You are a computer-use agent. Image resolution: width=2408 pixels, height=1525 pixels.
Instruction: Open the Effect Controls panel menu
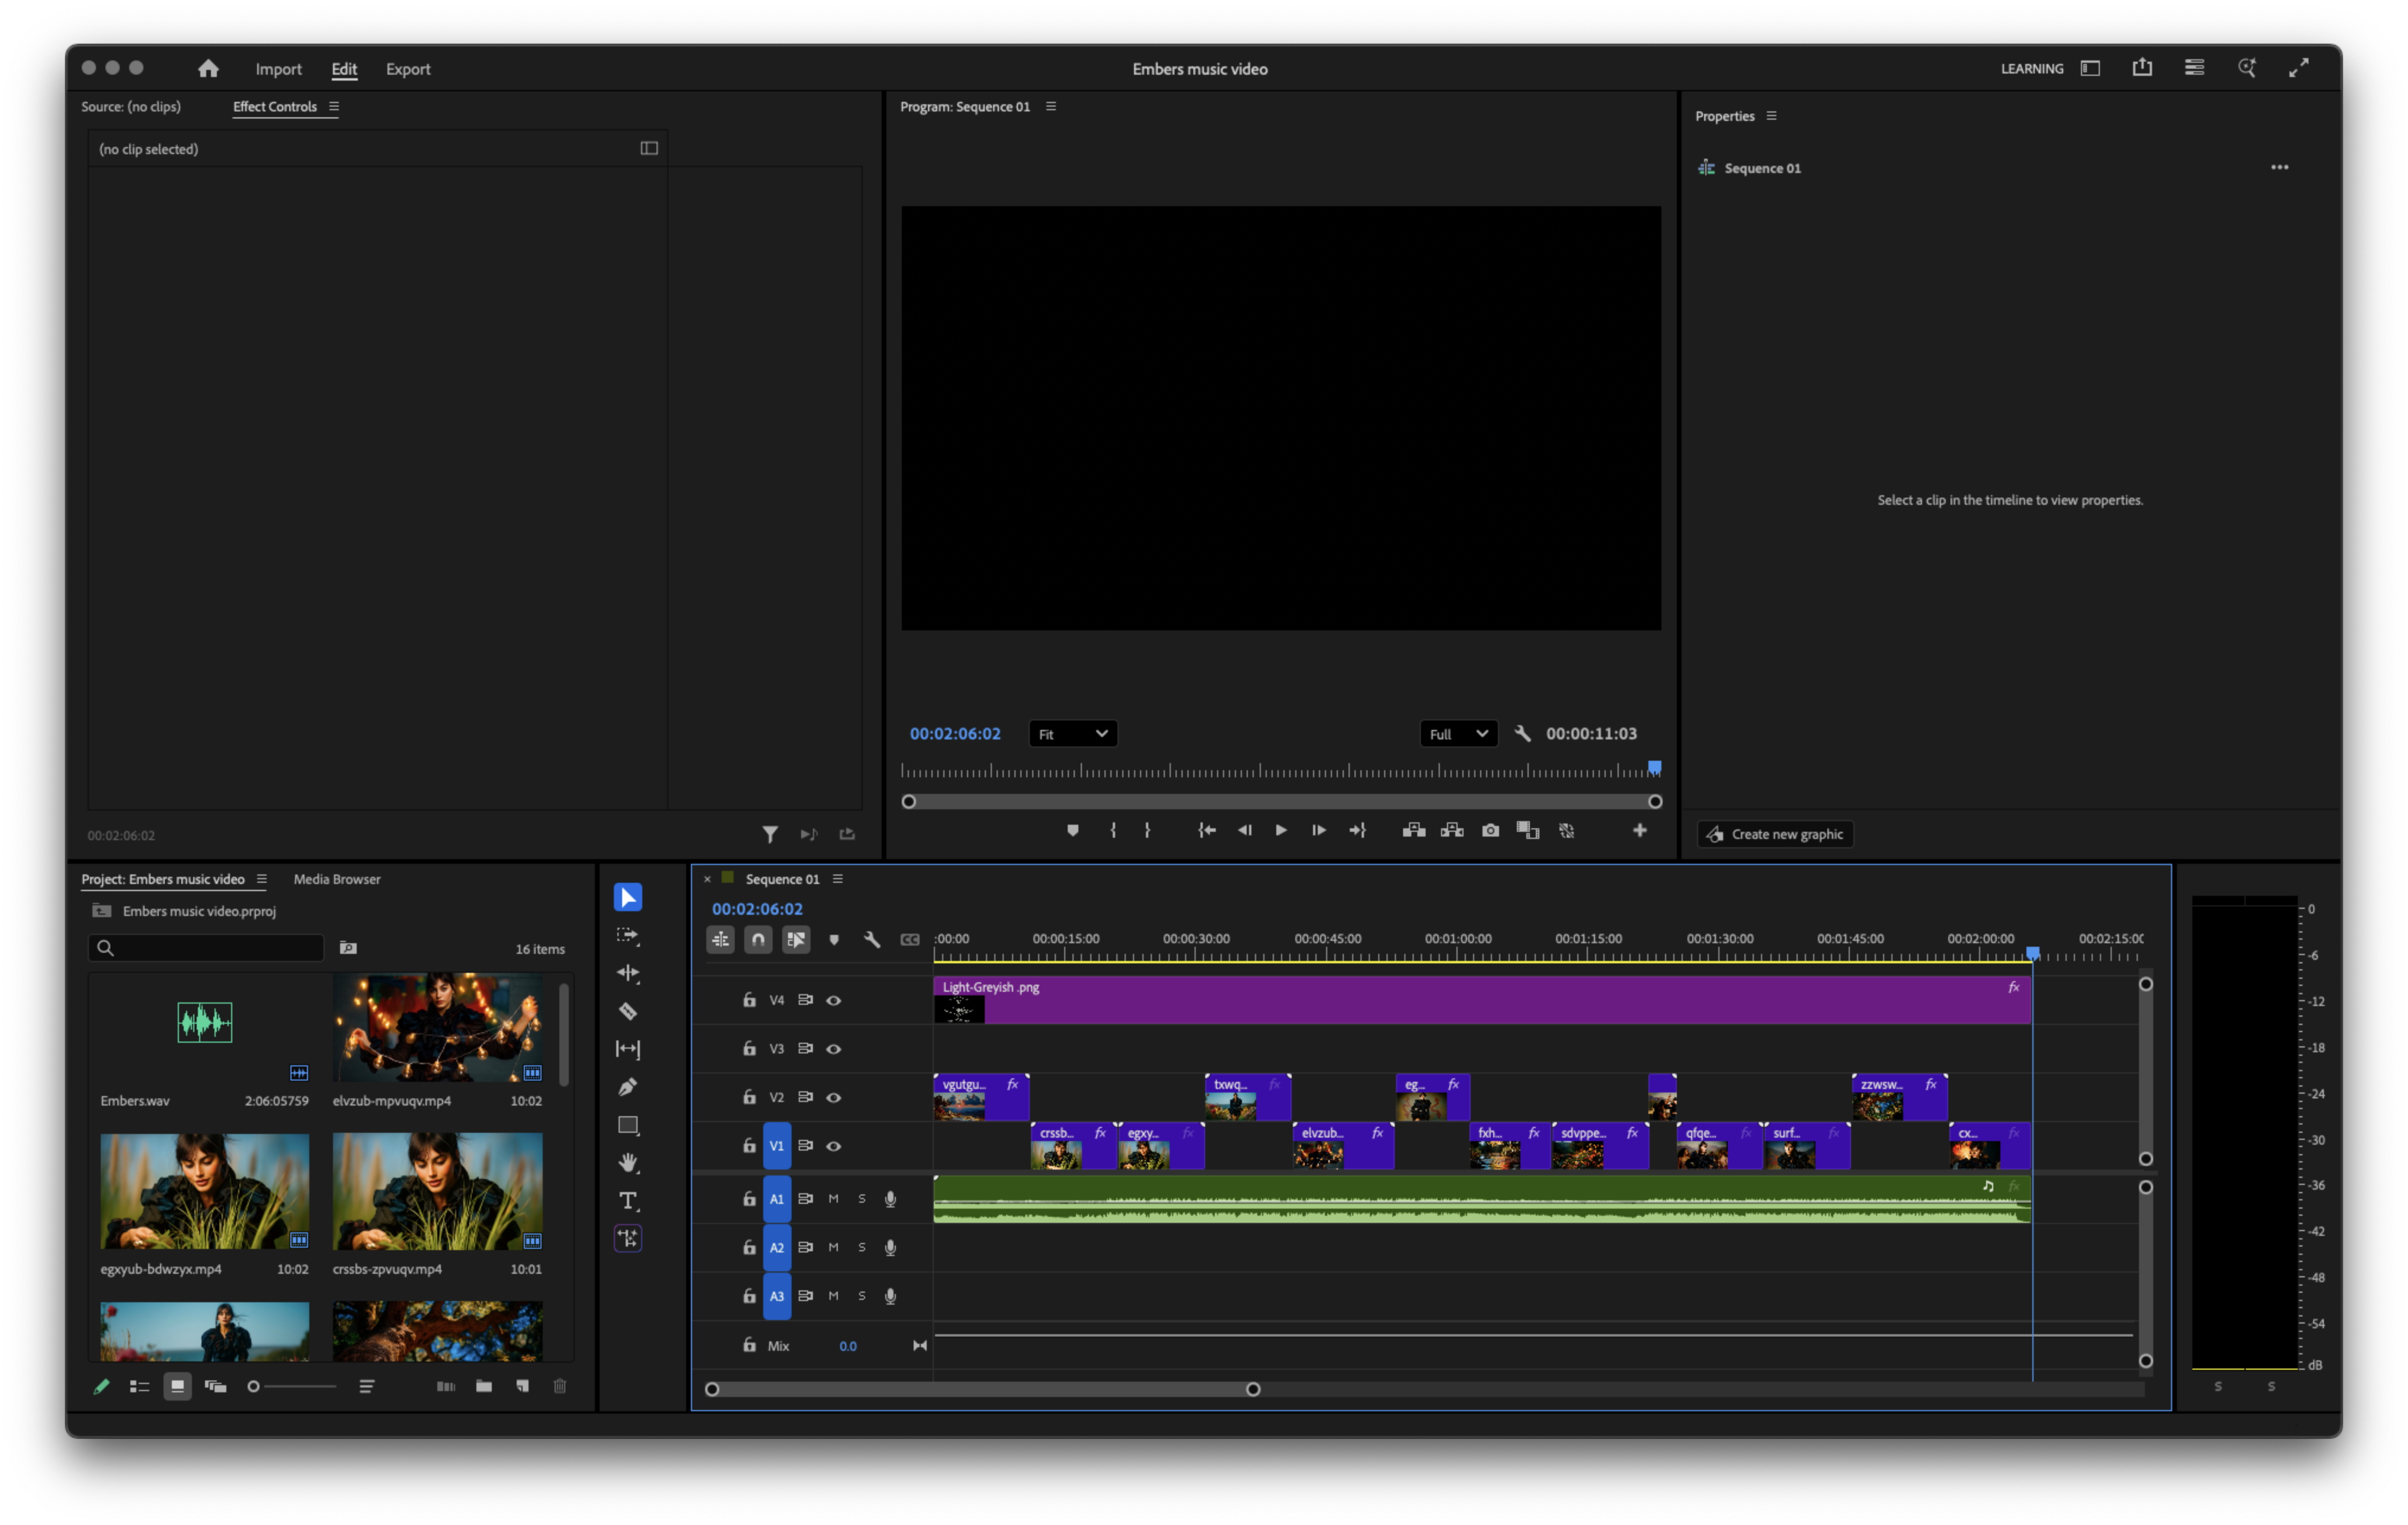pyautogui.click(x=334, y=106)
